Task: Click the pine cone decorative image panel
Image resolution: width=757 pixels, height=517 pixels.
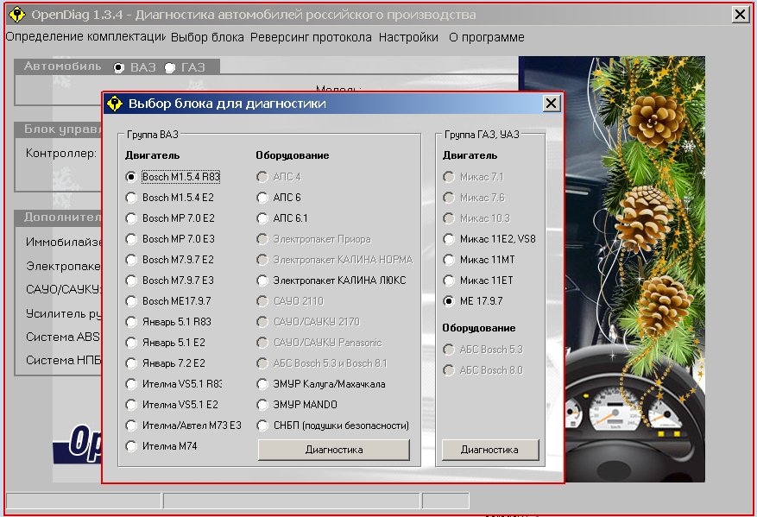Action: coord(634,269)
